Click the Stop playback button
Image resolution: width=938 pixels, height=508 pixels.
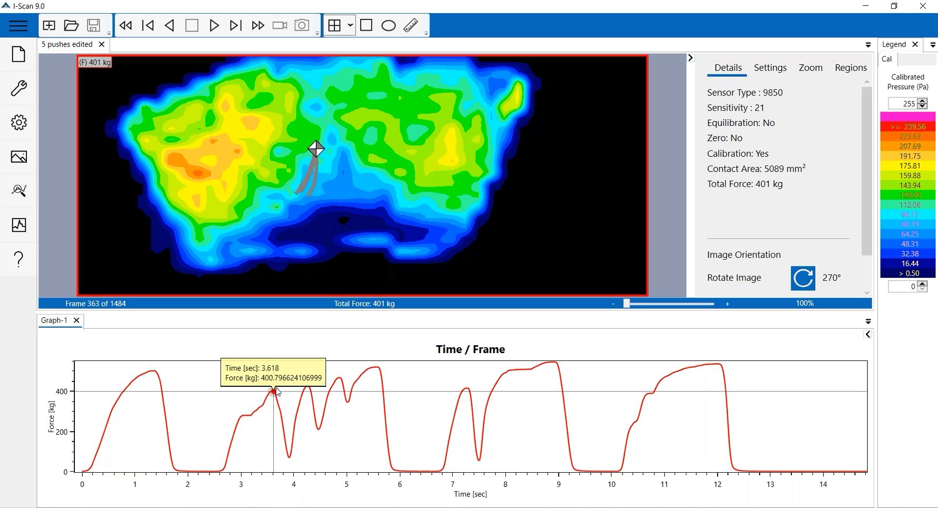point(192,25)
